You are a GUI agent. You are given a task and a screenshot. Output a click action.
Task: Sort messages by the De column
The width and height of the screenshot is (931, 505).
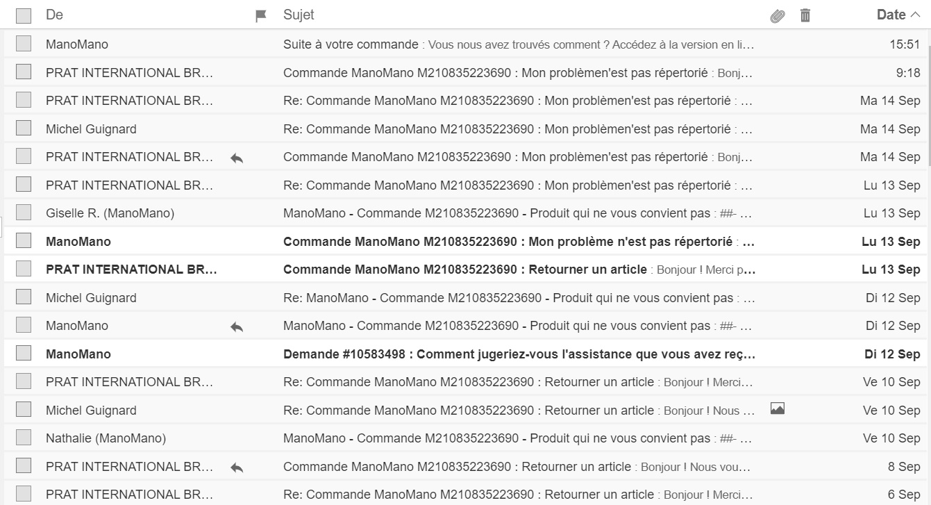tap(54, 15)
